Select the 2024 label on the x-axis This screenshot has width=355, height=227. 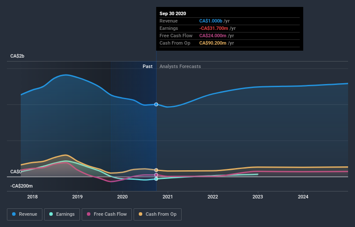tap(303, 197)
